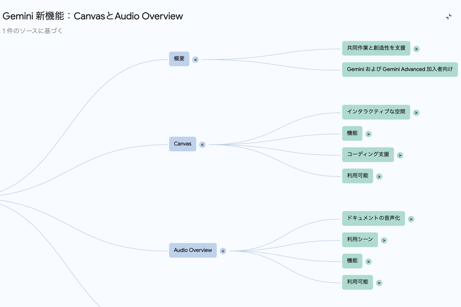Select the 機能 node under Canvas
This screenshot has height=307, width=461.
pyautogui.click(x=352, y=133)
